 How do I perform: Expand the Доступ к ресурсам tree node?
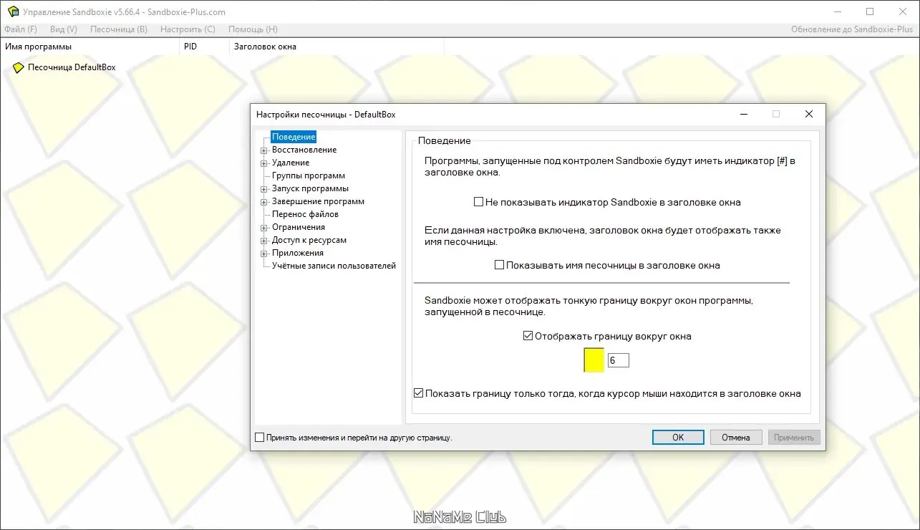coord(263,241)
